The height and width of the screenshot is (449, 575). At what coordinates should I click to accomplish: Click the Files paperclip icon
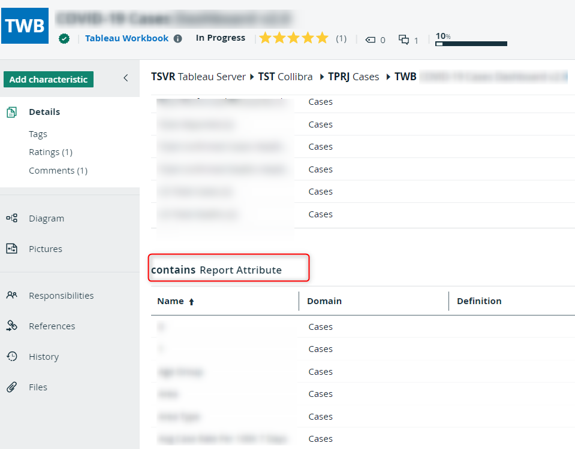point(12,387)
